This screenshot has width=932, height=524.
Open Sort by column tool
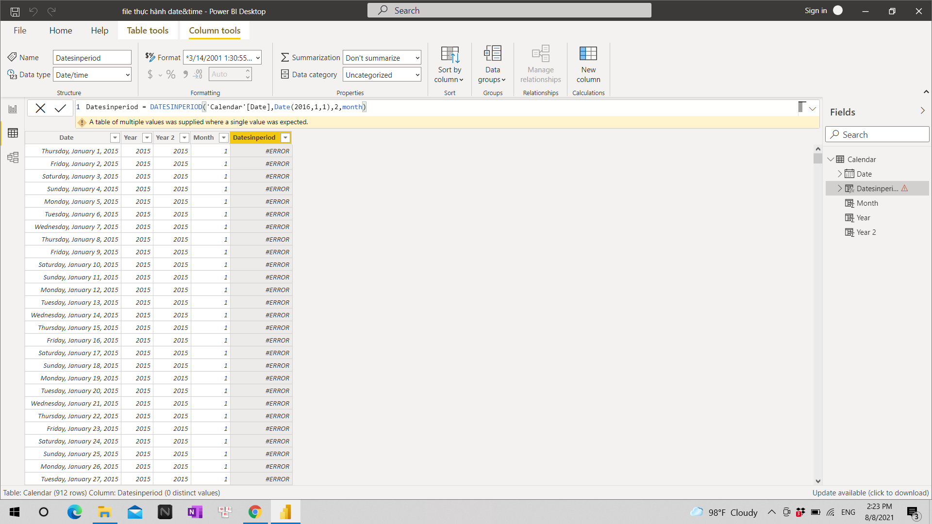[449, 65]
